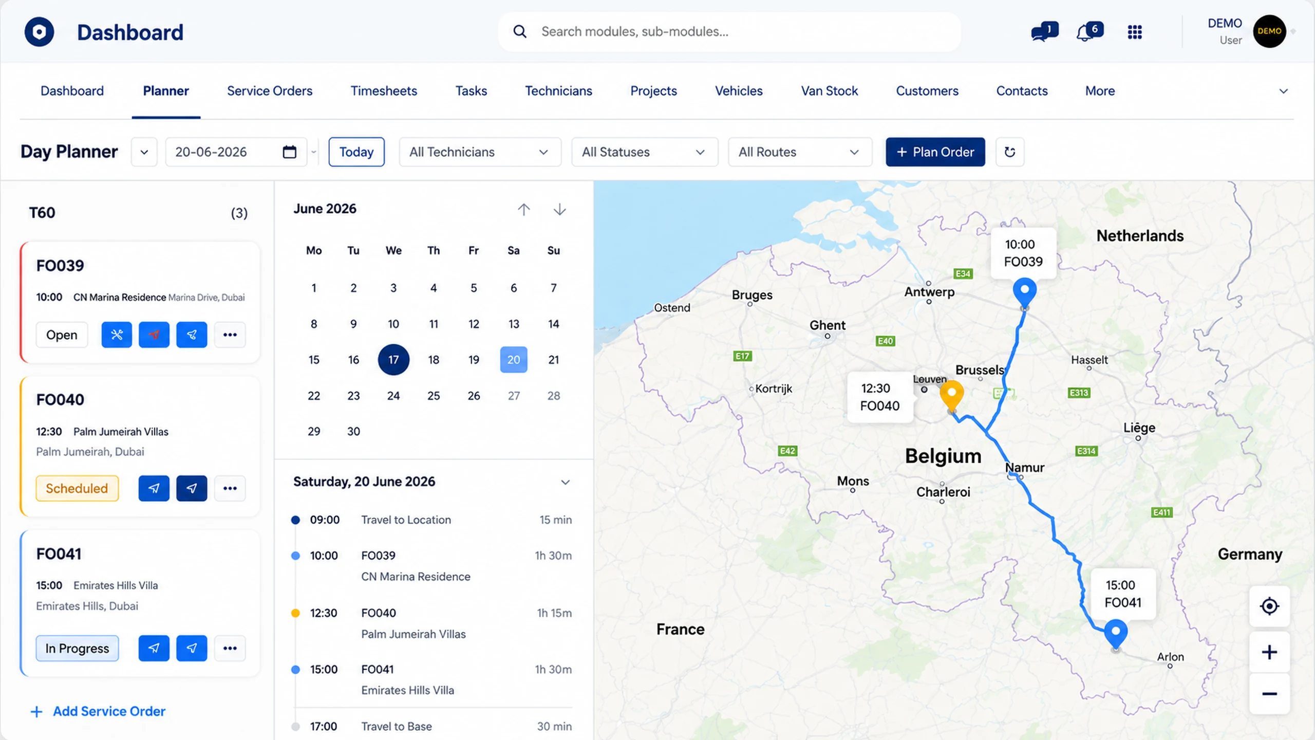This screenshot has width=1315, height=740.
Task: Go to previous month with up arrow
Action: pos(523,209)
